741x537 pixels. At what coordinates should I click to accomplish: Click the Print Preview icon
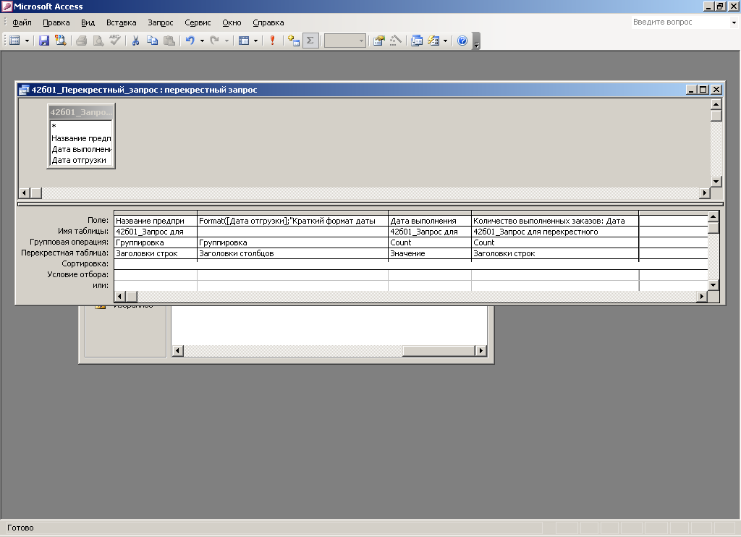point(98,41)
